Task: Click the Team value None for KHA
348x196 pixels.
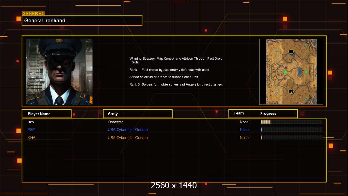Action: coord(244,138)
